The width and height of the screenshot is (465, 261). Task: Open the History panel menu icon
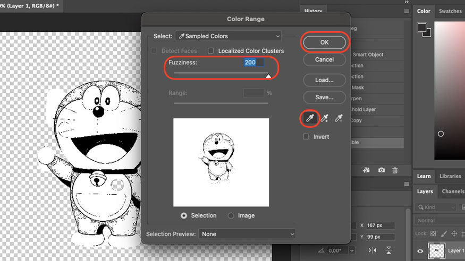407,11
